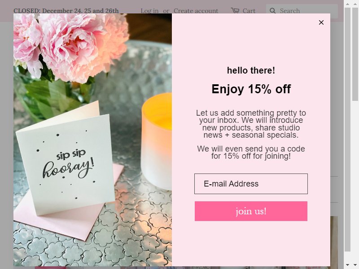The height and width of the screenshot is (269, 359).
Task: Open the Create account link
Action: click(x=196, y=11)
